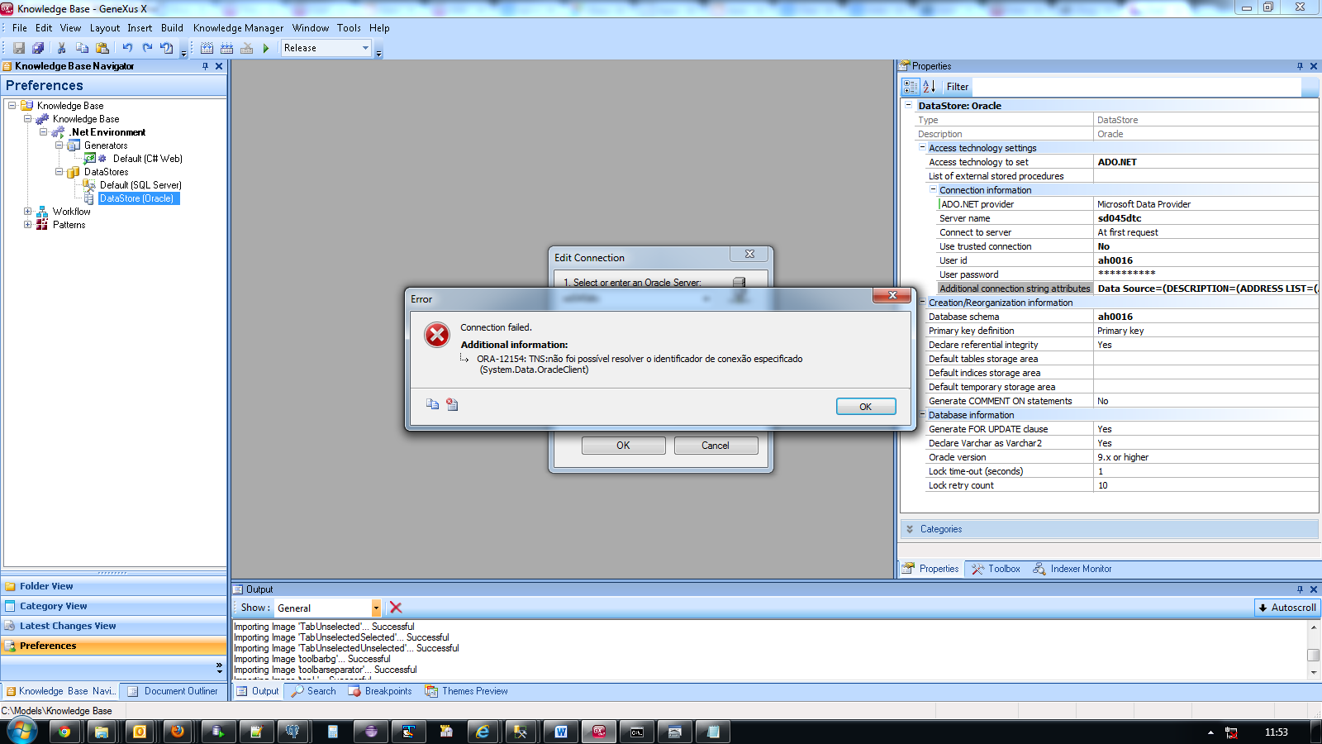Click the Copy toolbar icon

[x=82, y=48]
